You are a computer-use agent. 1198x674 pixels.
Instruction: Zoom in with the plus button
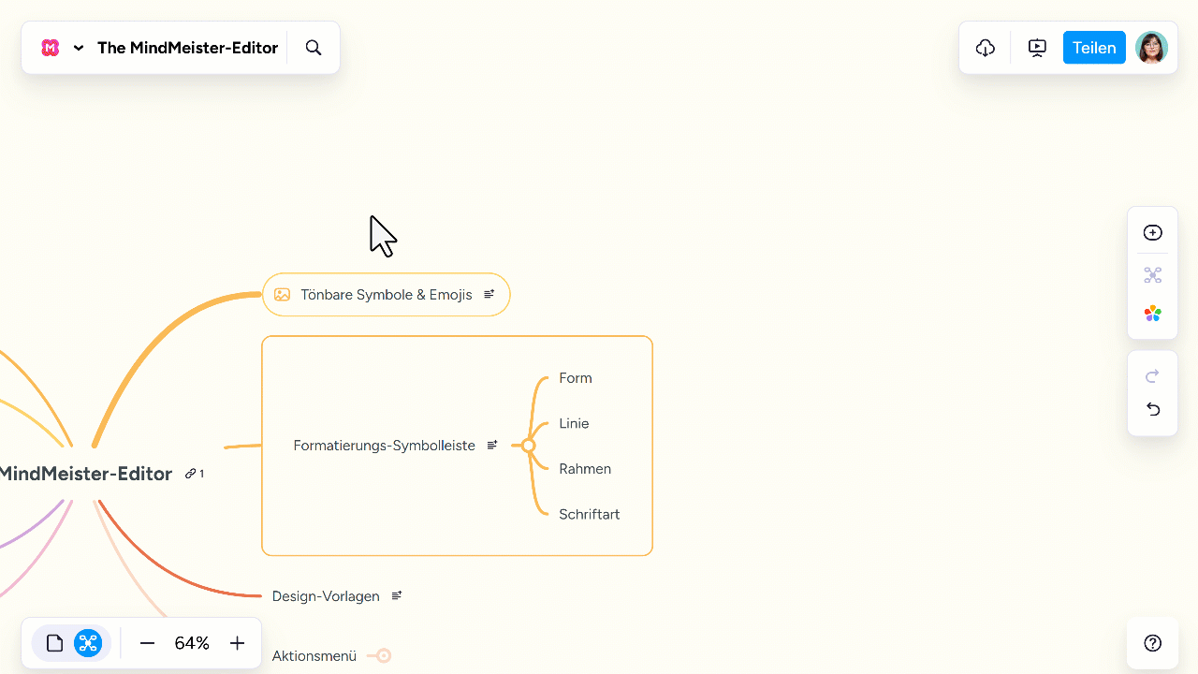(237, 643)
